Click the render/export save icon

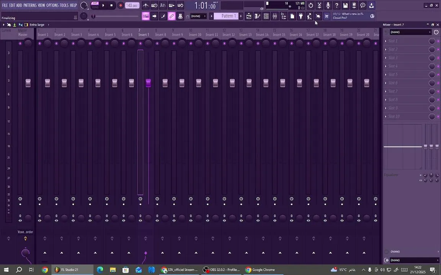coord(354,5)
